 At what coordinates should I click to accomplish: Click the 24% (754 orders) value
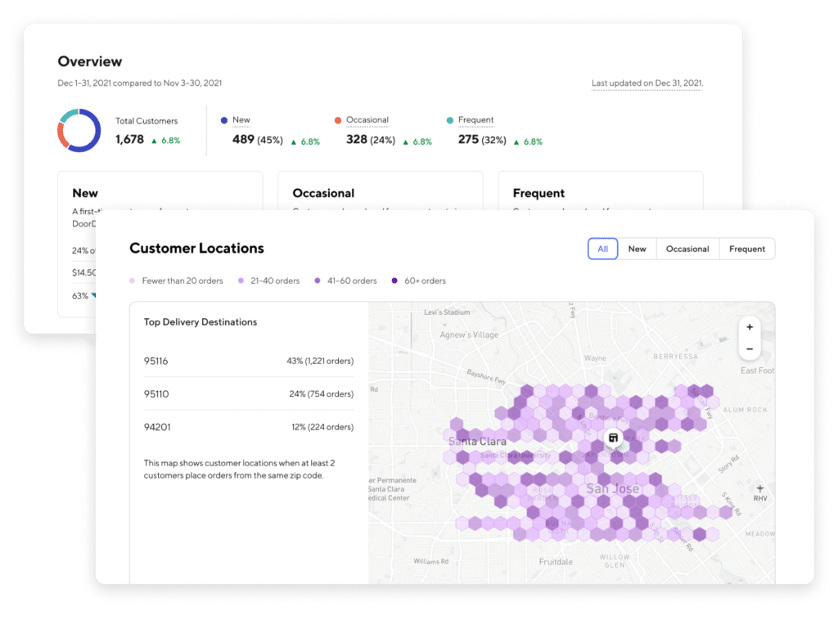click(x=321, y=393)
